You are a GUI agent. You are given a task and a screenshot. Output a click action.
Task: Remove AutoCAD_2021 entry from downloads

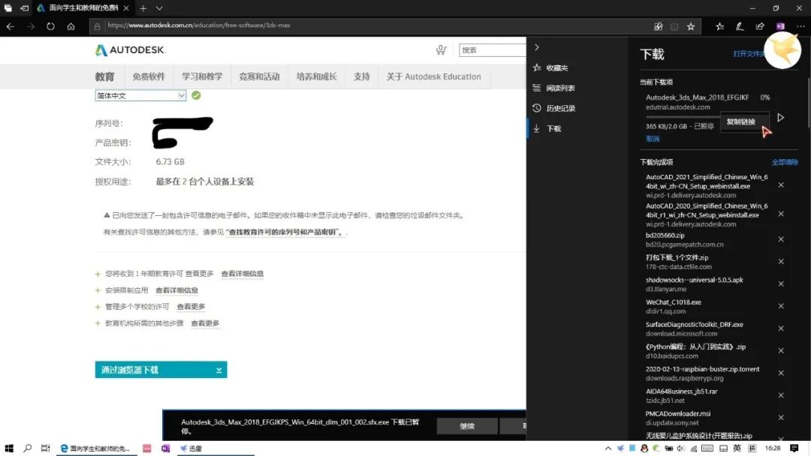[x=781, y=185]
